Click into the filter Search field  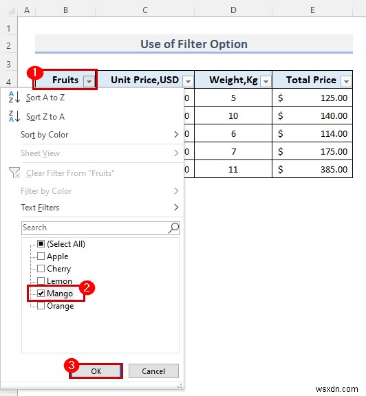100,228
